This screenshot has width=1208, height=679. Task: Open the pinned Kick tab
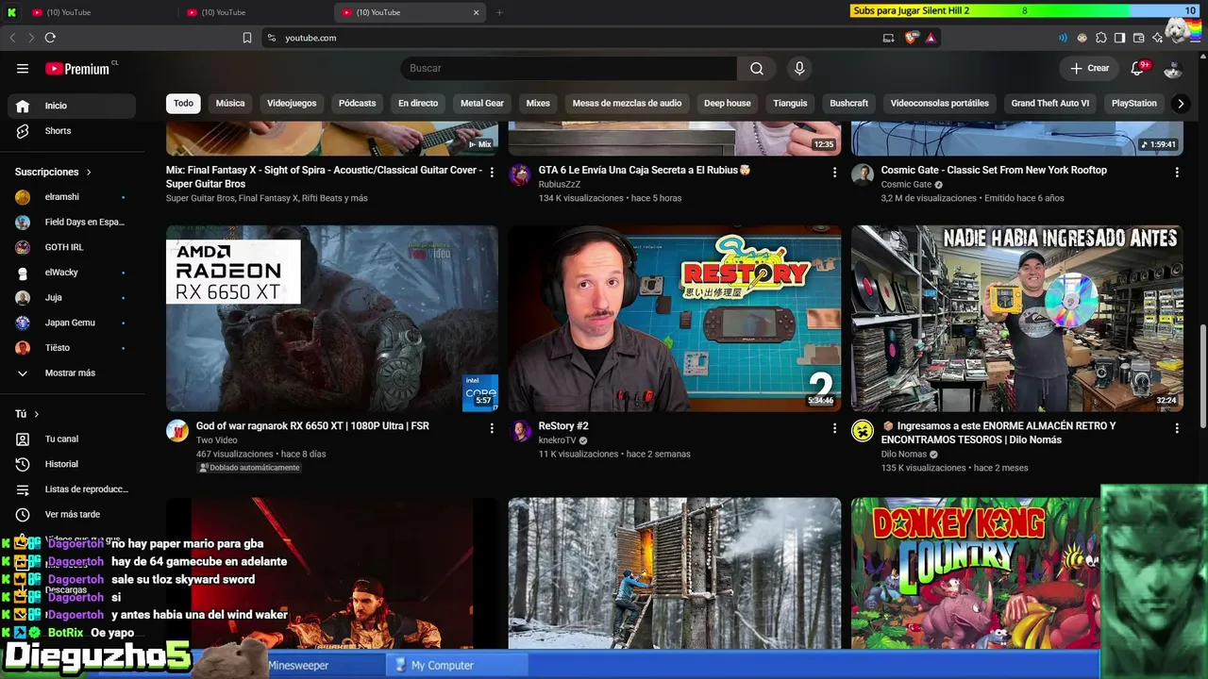10,12
